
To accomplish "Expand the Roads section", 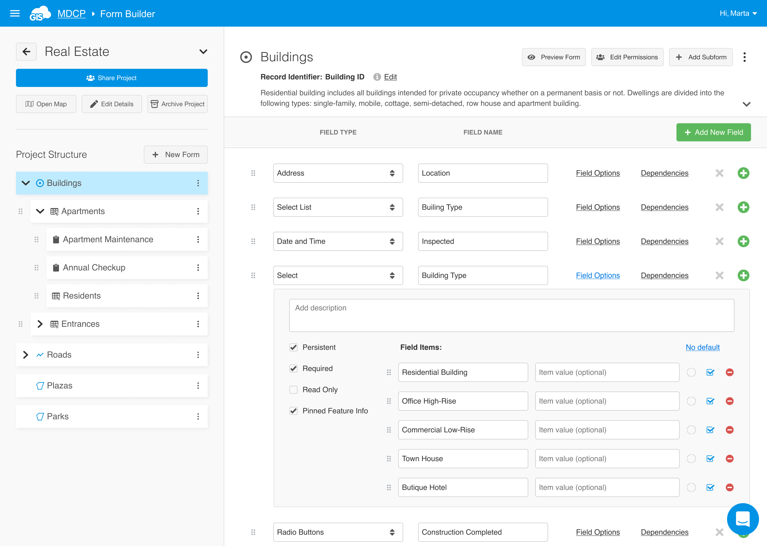I will pyautogui.click(x=25, y=355).
